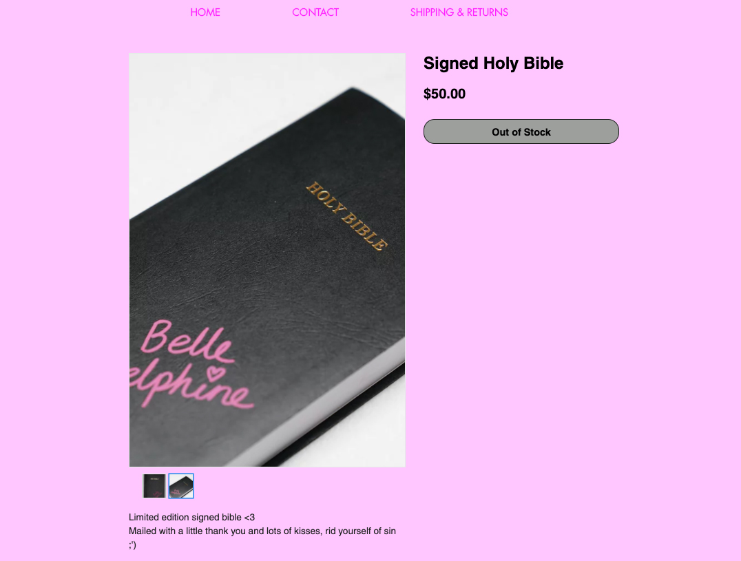This screenshot has height=561, width=741.
Task: Click the gold HOLY BIBLE lettering on photo
Action: click(x=347, y=216)
